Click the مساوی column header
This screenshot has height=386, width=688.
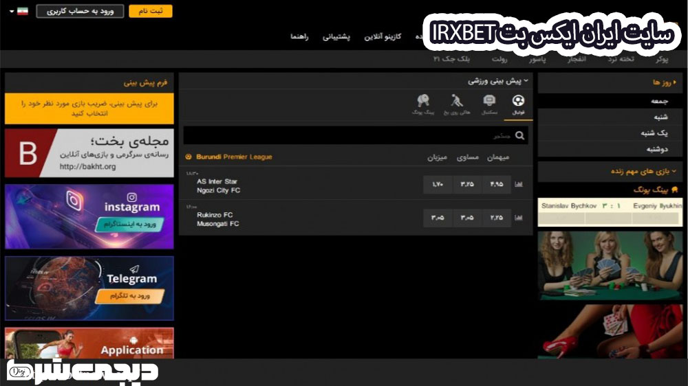point(468,157)
